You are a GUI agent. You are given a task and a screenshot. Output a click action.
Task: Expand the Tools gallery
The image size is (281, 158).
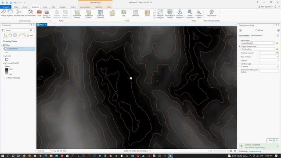click(x=154, y=18)
